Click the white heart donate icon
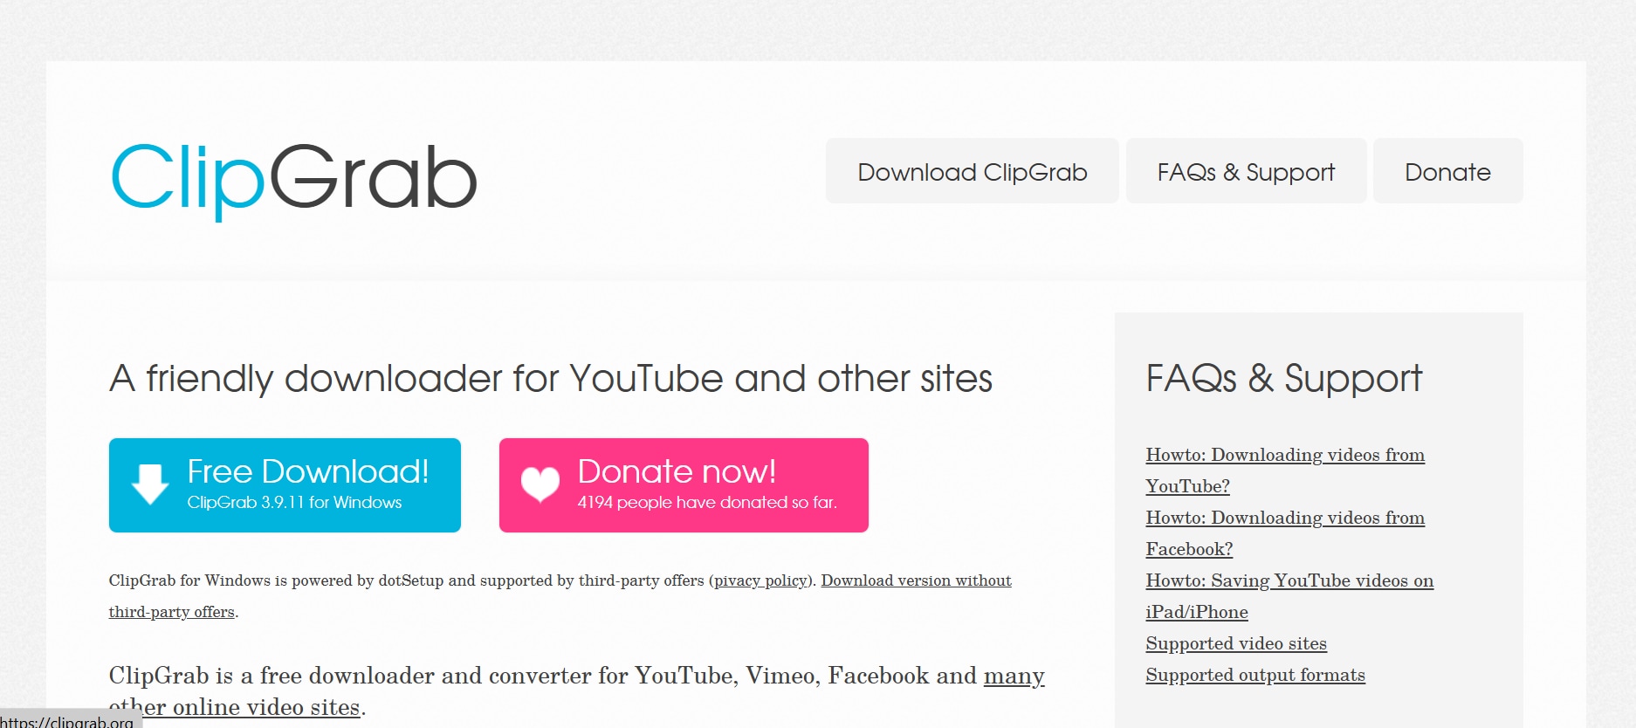 (540, 484)
